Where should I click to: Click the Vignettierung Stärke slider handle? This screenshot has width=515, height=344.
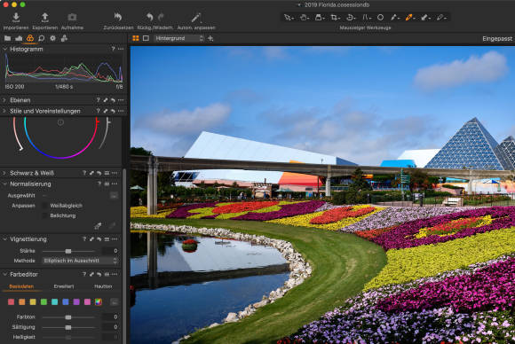click(68, 251)
